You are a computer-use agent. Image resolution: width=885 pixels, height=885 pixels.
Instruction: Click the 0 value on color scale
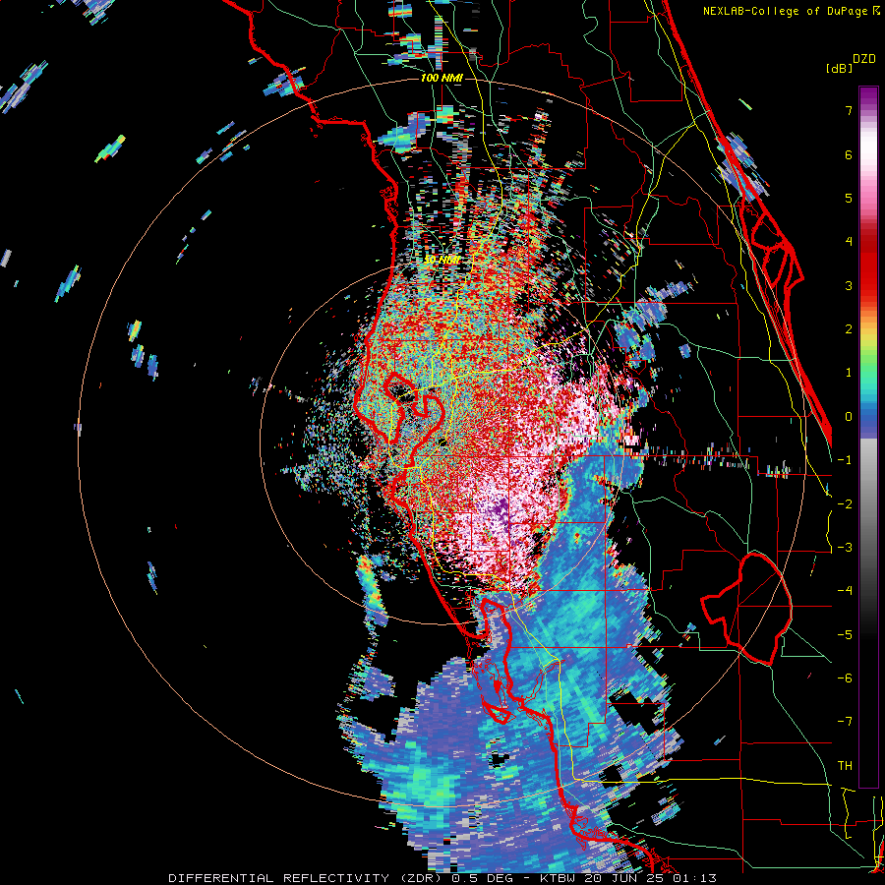849,417
